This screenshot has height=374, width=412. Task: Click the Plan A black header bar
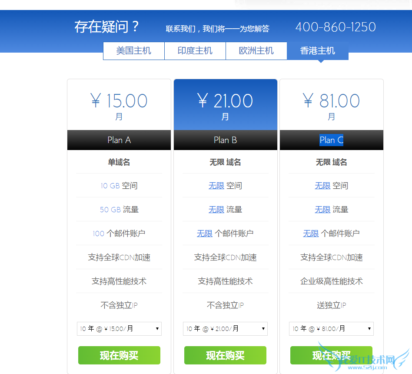(119, 140)
